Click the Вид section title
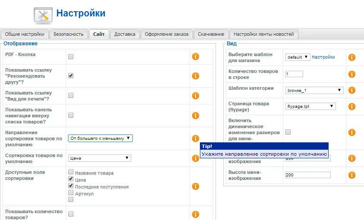Image resolution: width=364 pixels, height=220 pixels. tap(232, 43)
